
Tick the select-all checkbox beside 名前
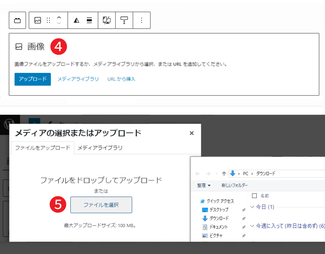pos(255,196)
